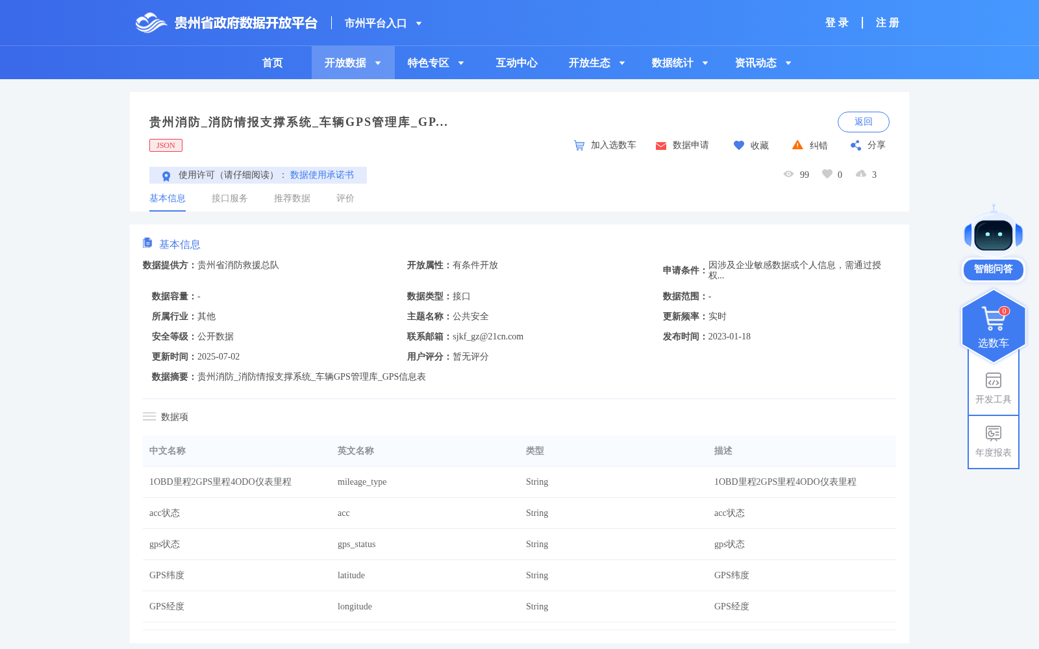Click the update date 2025-07-02
This screenshot has height=649, width=1039.
[x=218, y=357]
